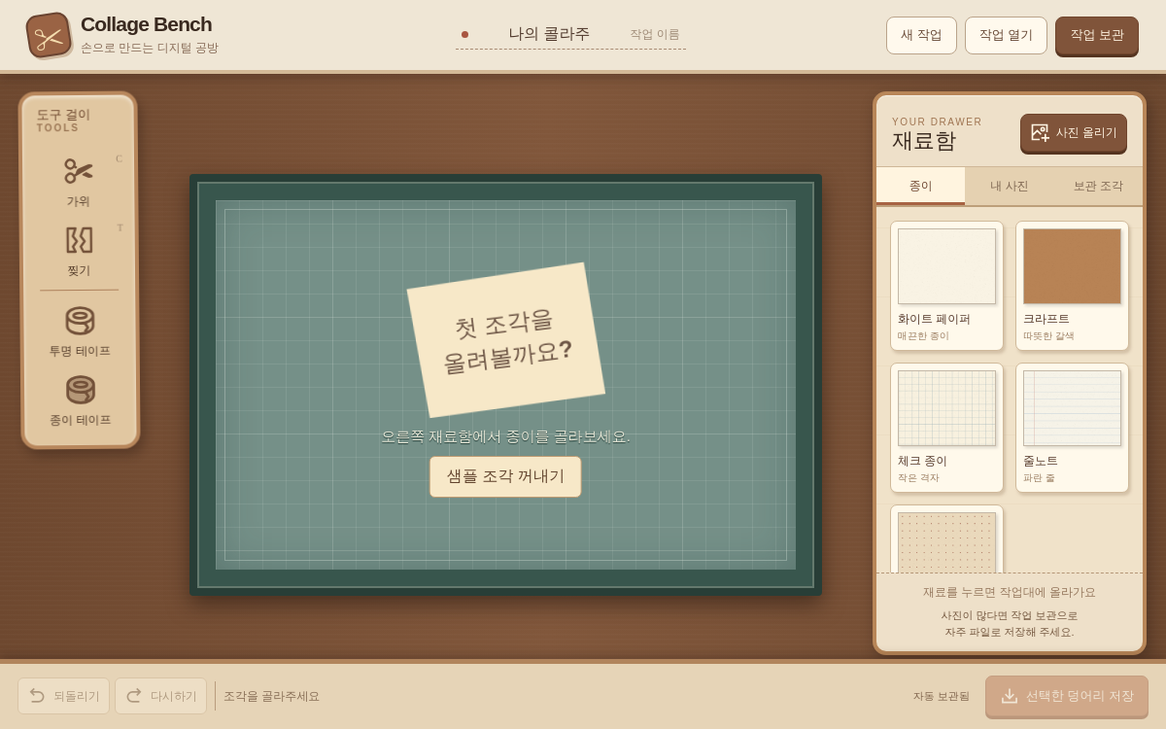The width and height of the screenshot is (1166, 729).
Task: Click 선택한 덩어리 저장 download button
Action: coord(1067,696)
